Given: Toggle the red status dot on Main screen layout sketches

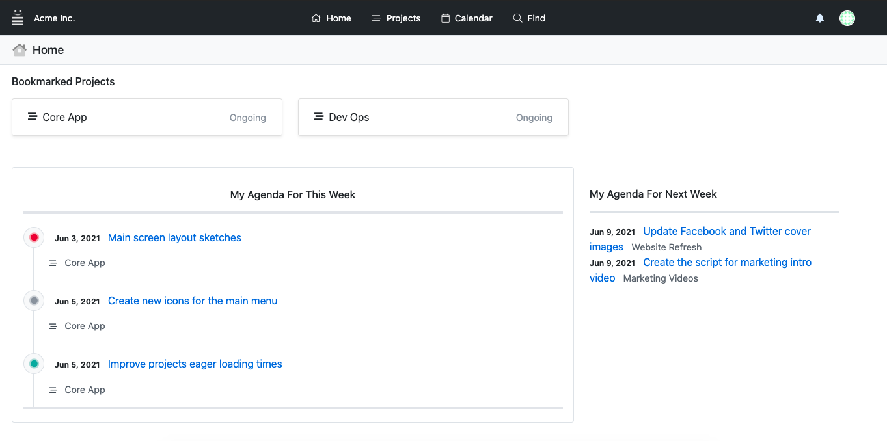Looking at the screenshot, I should (x=33, y=237).
